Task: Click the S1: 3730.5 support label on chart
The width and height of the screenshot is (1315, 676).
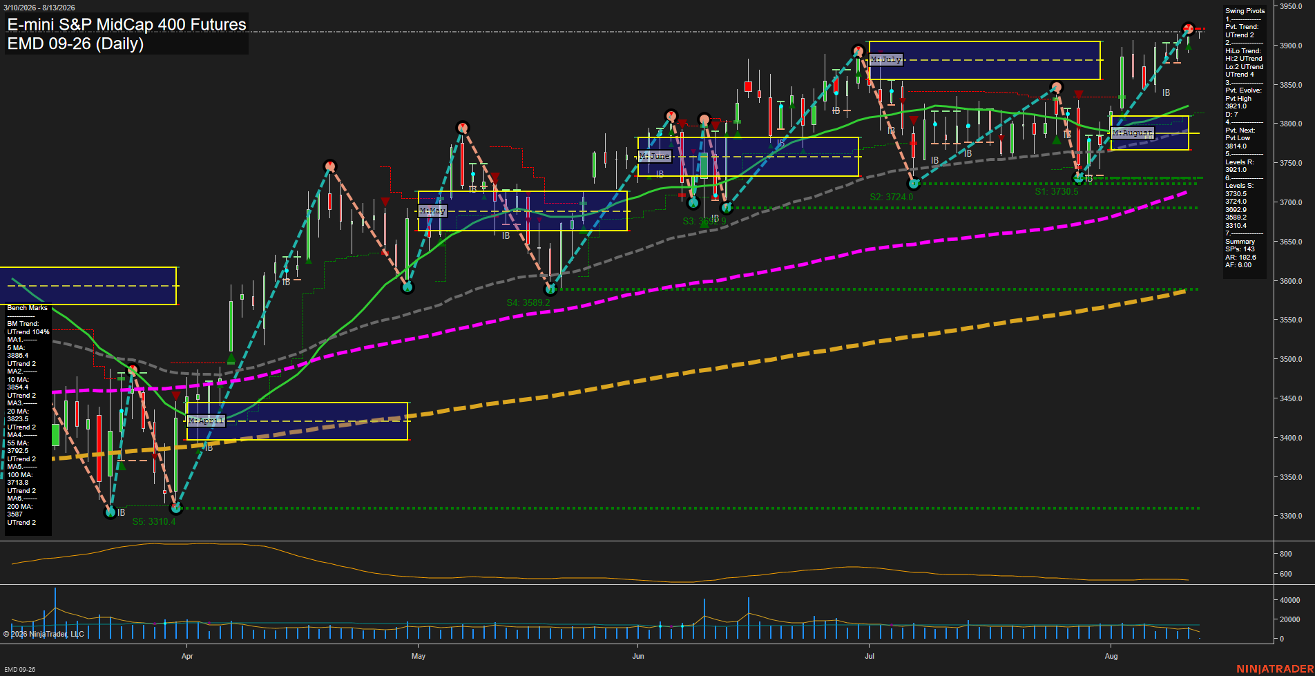Action: click(1056, 191)
